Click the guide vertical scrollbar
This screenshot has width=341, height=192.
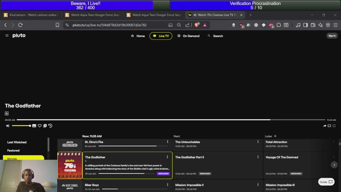(x=340, y=144)
